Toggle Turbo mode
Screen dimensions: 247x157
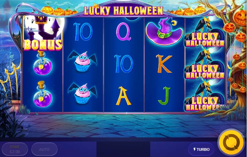pos(201,149)
